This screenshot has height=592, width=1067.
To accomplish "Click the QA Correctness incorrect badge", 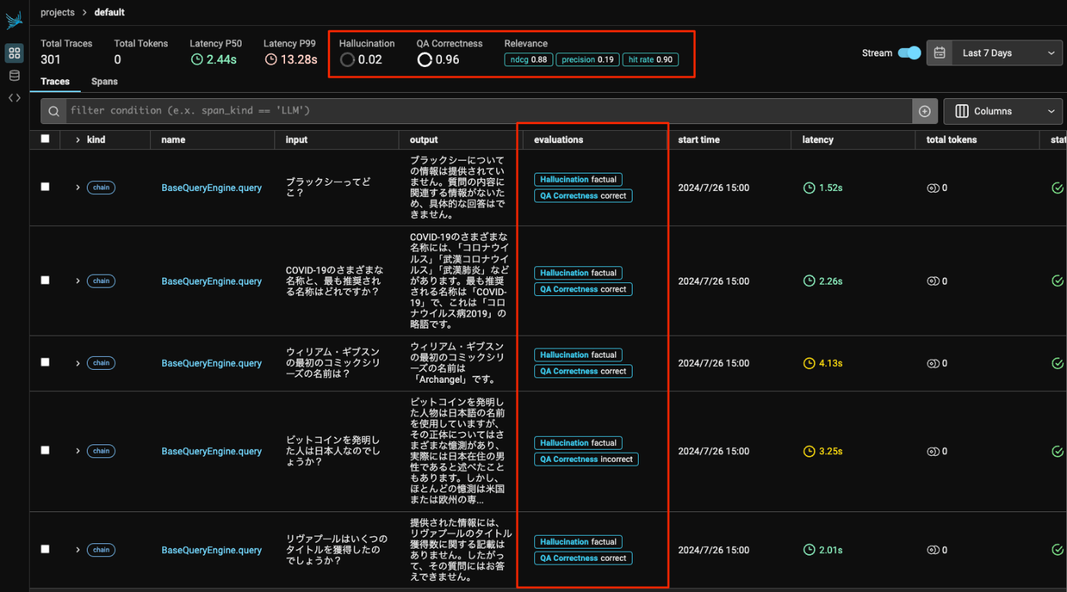I will pyautogui.click(x=586, y=460).
